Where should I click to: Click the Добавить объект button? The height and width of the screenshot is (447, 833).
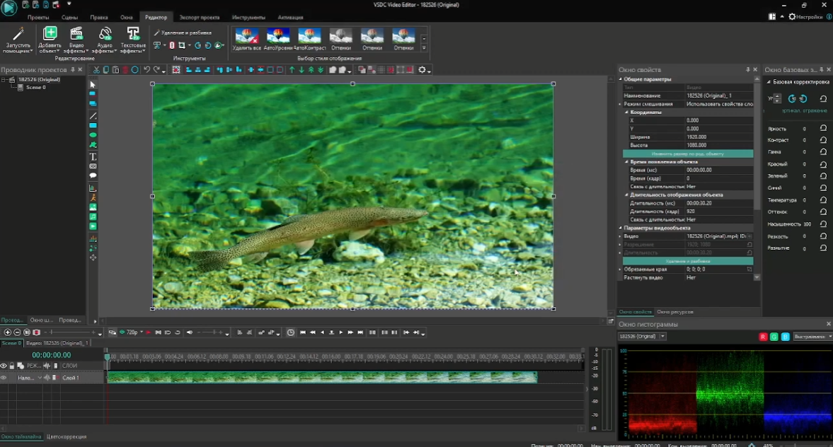point(50,40)
